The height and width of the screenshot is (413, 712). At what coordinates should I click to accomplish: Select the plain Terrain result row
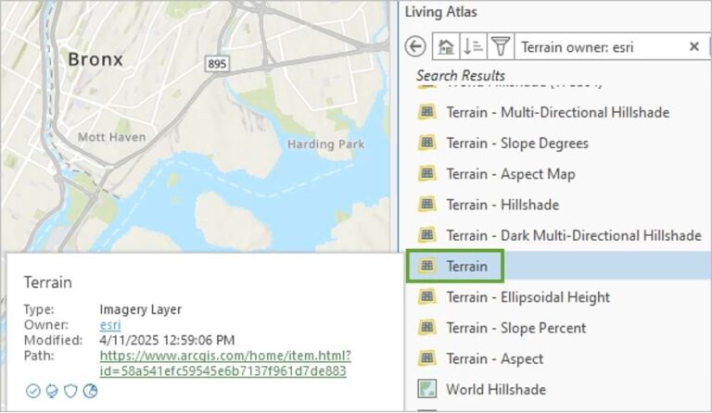click(557, 266)
